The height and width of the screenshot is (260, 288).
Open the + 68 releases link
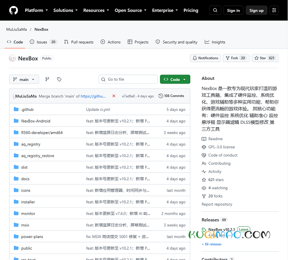(x=211, y=244)
